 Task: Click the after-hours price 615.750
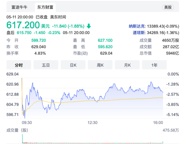(24, 33)
